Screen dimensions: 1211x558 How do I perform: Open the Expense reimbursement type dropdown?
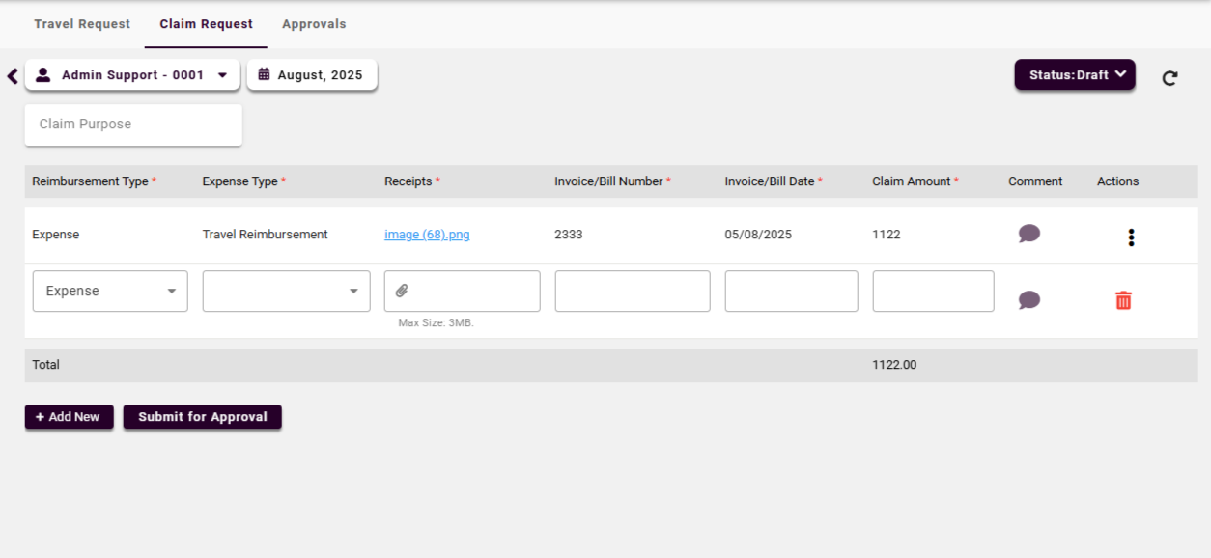[110, 291]
